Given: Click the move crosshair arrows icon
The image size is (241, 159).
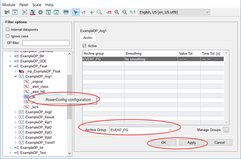Looking at the screenshot, I should click(92, 12).
